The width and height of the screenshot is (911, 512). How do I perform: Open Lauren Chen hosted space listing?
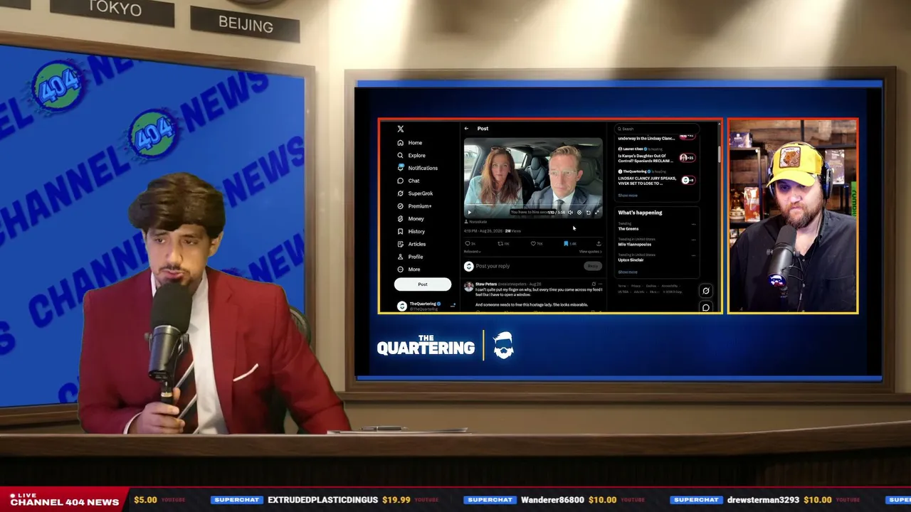click(x=655, y=154)
